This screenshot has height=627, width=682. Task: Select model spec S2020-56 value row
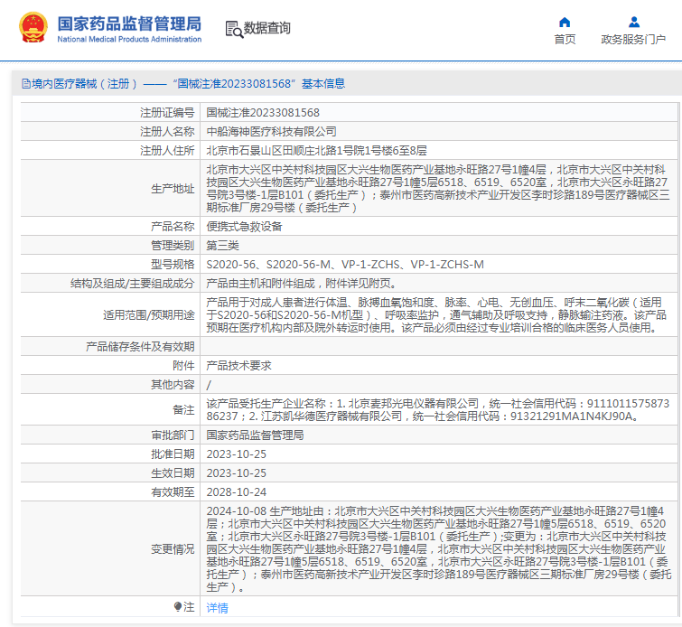point(345,265)
